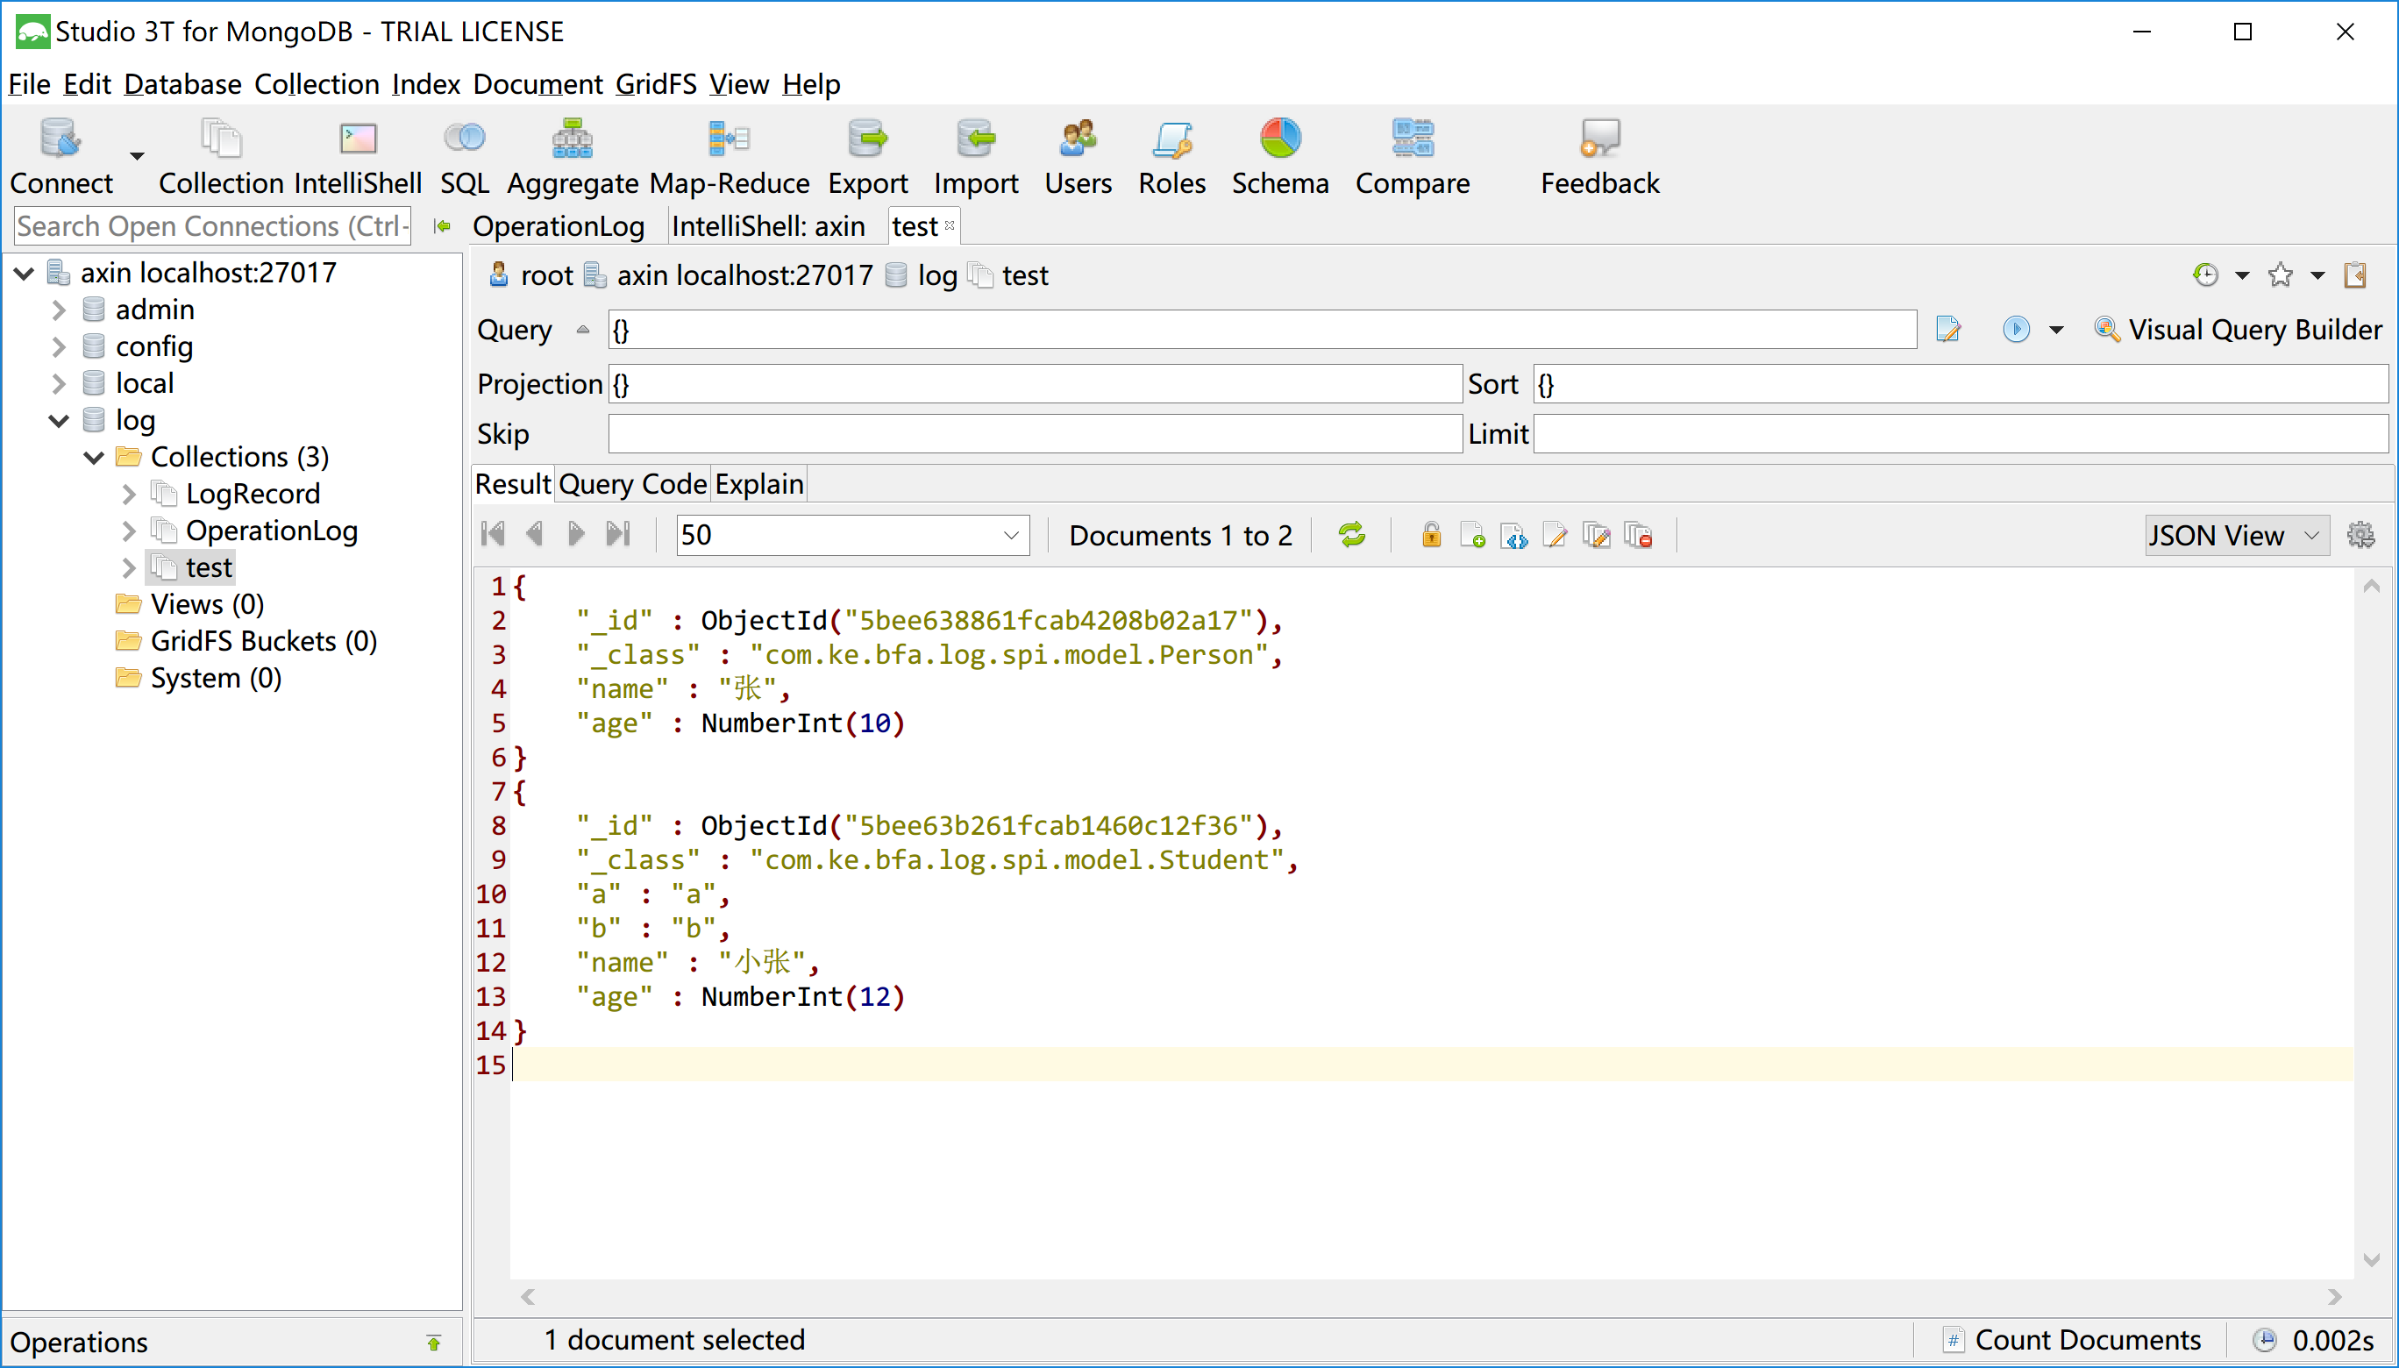
Task: Open the bookmarks star dropdown arrow
Action: click(x=2317, y=275)
